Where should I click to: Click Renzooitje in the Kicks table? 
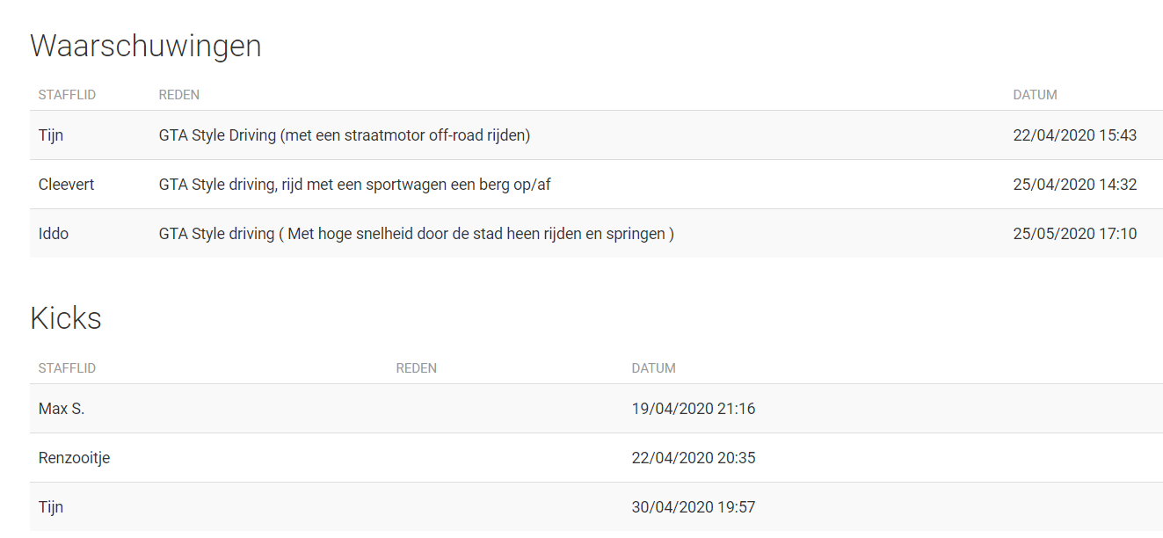coord(74,458)
